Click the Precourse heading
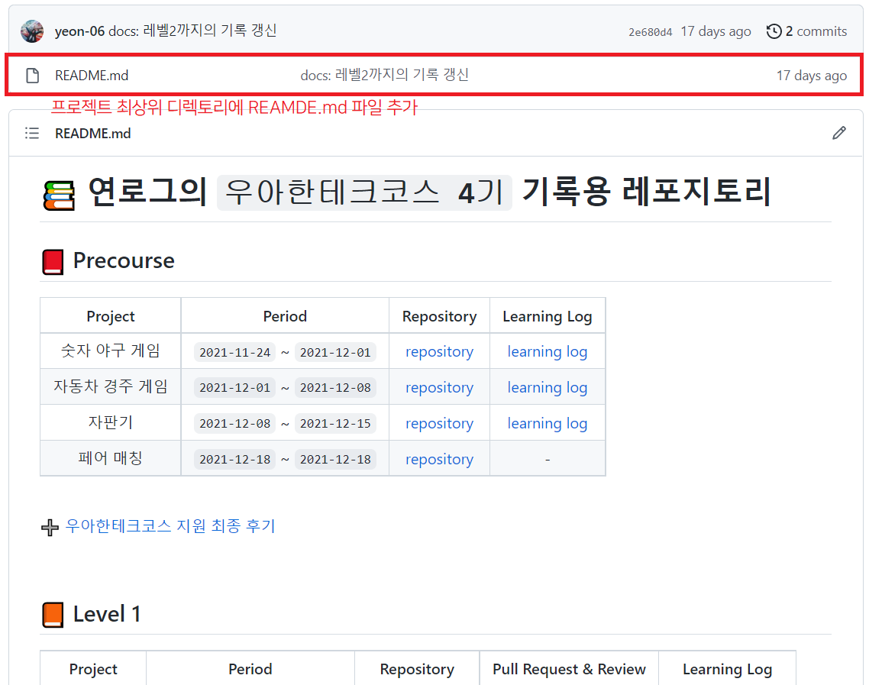869x685 pixels. coord(124,260)
